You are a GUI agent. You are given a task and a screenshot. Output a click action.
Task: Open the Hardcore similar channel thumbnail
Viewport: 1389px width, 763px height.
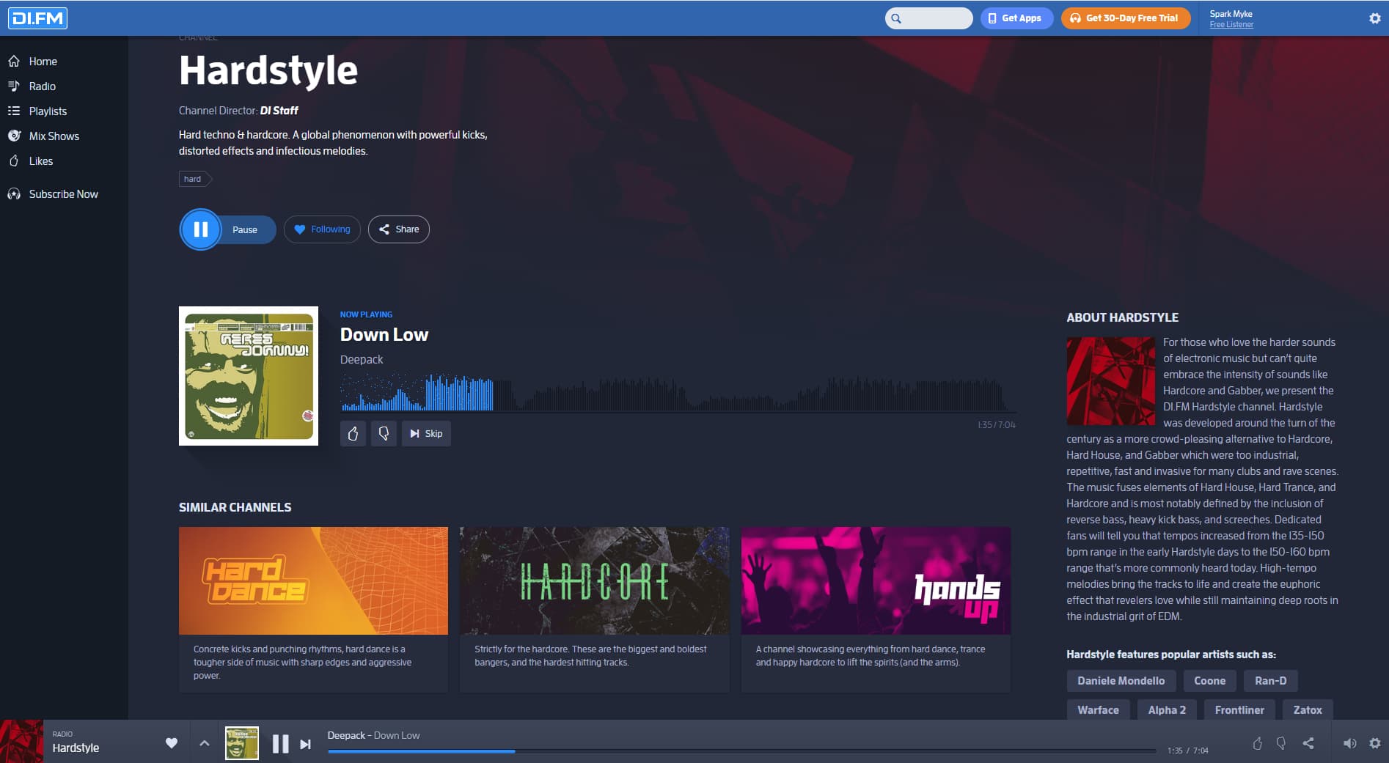(x=594, y=580)
